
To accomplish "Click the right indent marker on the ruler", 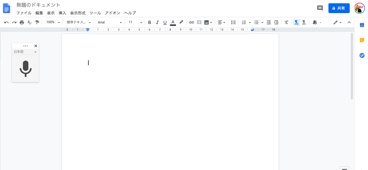I will [x=252, y=30].
